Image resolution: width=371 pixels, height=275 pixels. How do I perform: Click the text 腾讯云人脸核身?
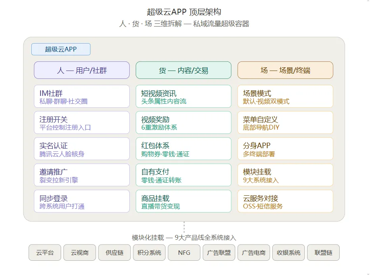(62, 154)
